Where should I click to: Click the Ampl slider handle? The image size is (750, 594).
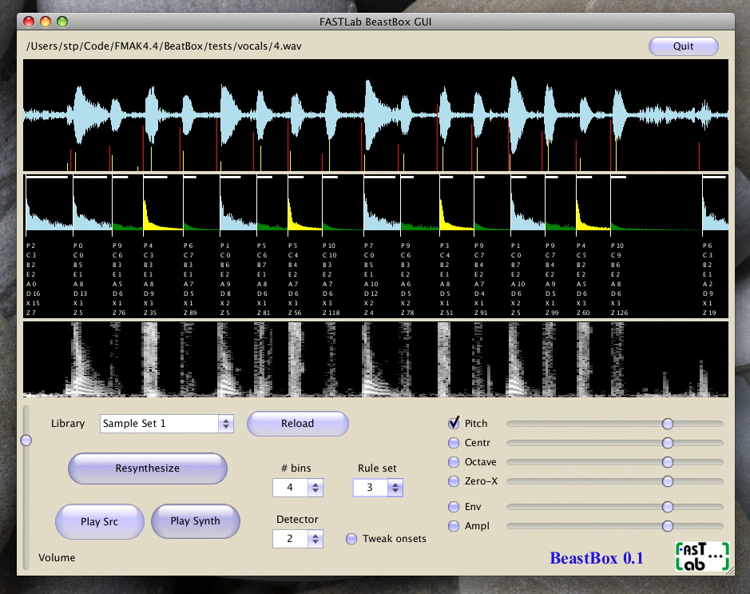[x=668, y=526]
